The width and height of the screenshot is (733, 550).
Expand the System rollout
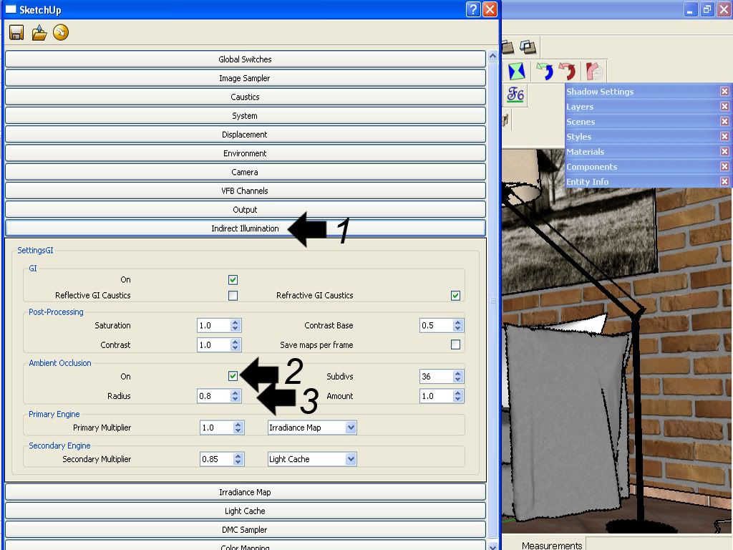click(x=246, y=115)
